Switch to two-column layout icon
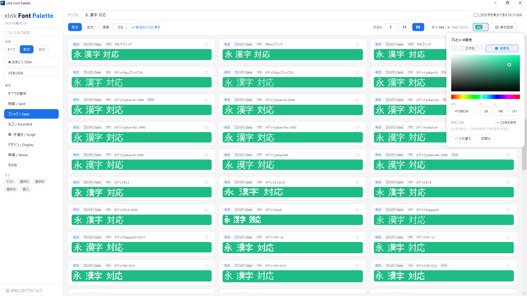This screenshot has height=296, width=527. click(x=404, y=27)
